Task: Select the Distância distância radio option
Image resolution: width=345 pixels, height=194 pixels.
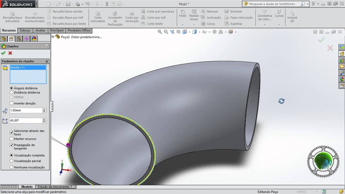Action: pos(12,92)
